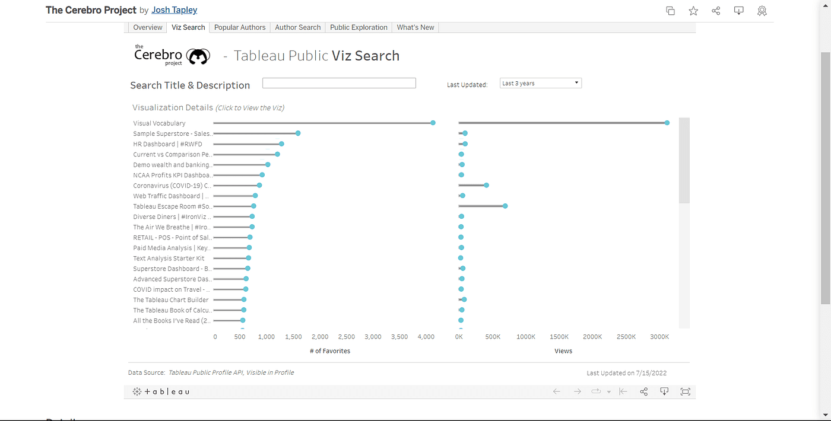Image resolution: width=831 pixels, height=421 pixels.
Task: Enter full screen mode via toolbar icon
Action: (x=686, y=391)
